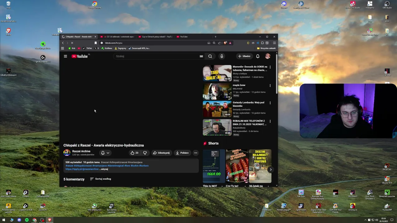This screenshot has width=397, height=223.
Task: Expand subscription notification dropdown chevron
Action: [108, 153]
